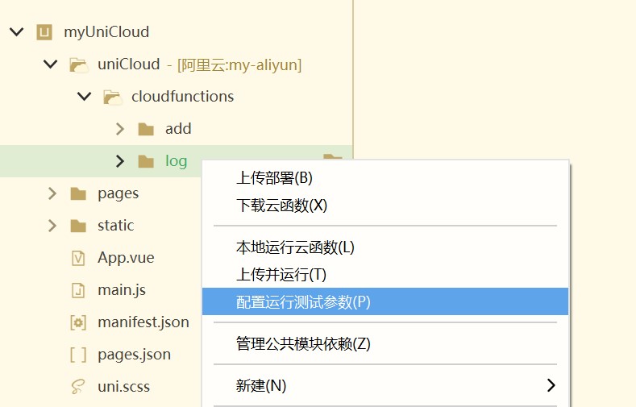Open the 新建(N) submenu arrow

click(x=551, y=385)
